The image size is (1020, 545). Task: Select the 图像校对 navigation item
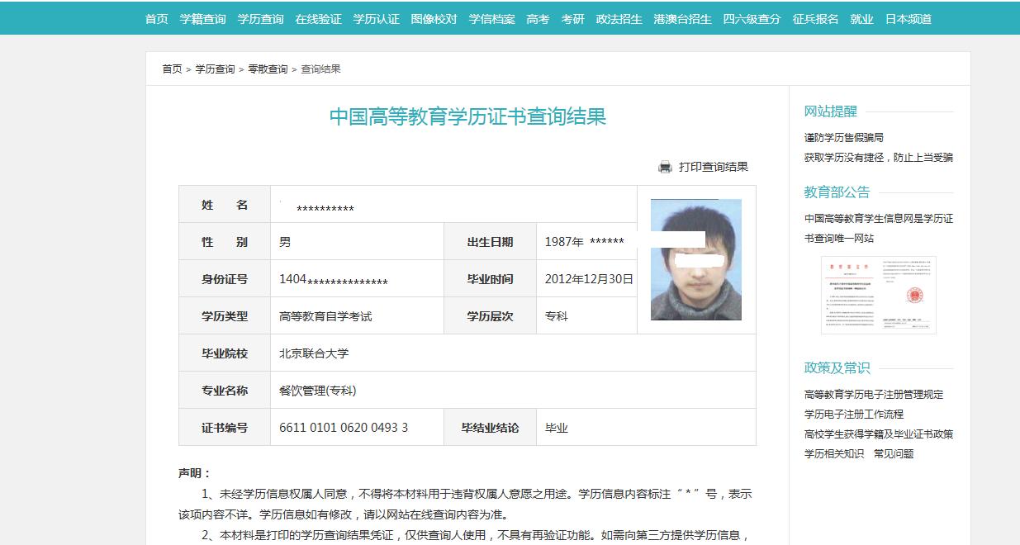pyautogui.click(x=434, y=19)
